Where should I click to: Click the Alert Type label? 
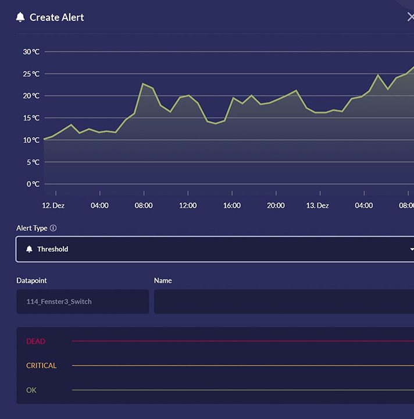32,228
